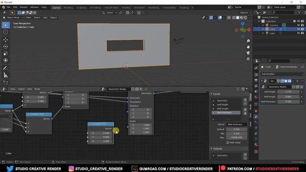Select Wall thickness in Inputs list
The image size is (306, 172).
(x=226, y=113)
